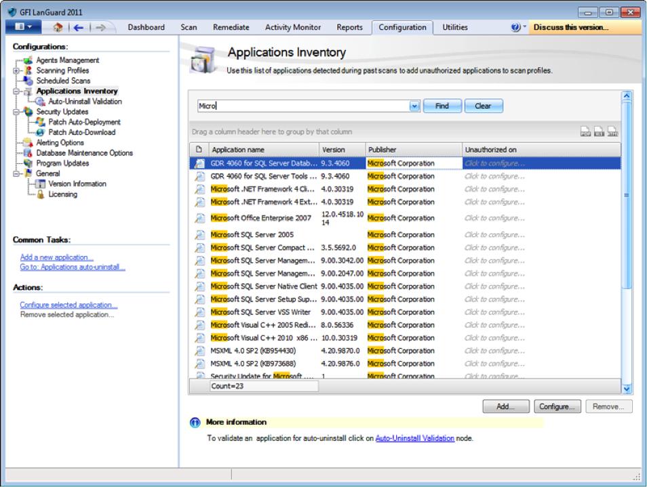The width and height of the screenshot is (647, 487).
Task: Click the Home icon in the toolbar
Action: (x=58, y=27)
